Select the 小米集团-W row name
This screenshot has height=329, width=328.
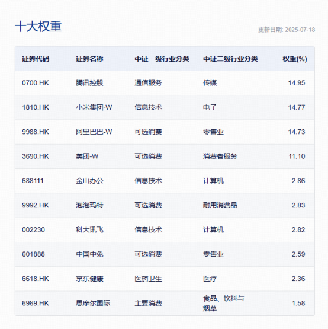coord(94,107)
